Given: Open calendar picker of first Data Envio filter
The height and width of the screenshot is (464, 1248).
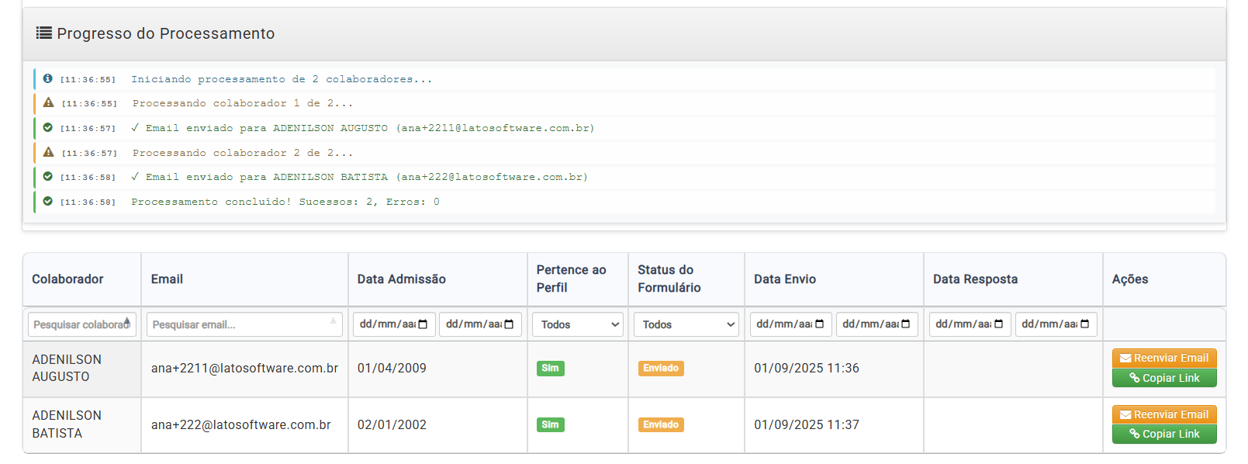Looking at the screenshot, I should pos(819,324).
